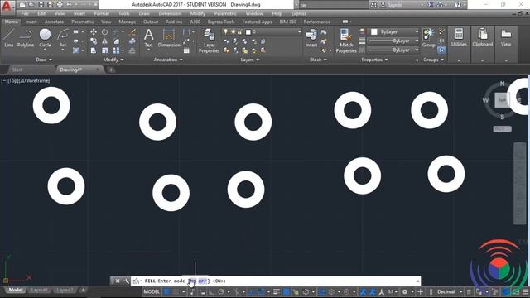Switch to the Annotate ribbon tab
Screen dimensions: 530x298
click(54, 22)
